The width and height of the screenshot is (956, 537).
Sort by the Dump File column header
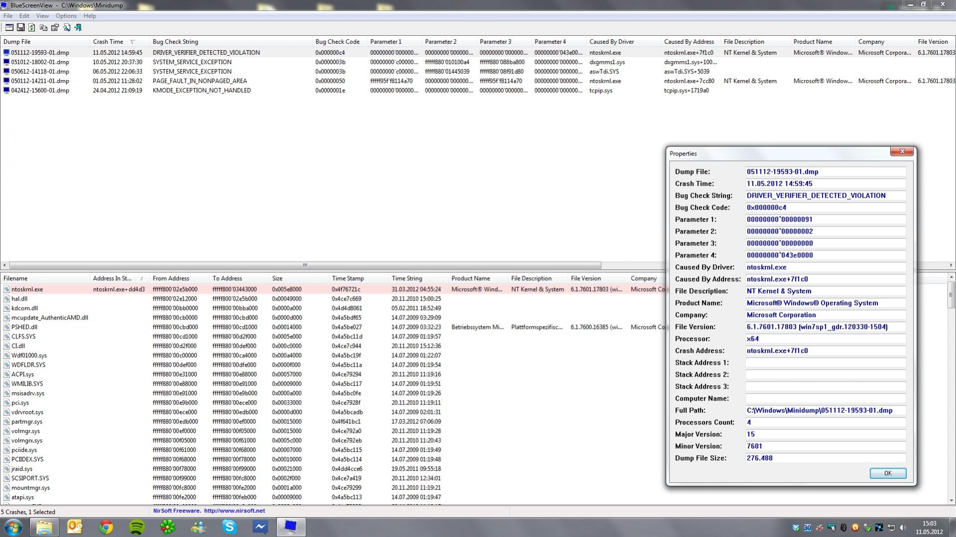(45, 42)
